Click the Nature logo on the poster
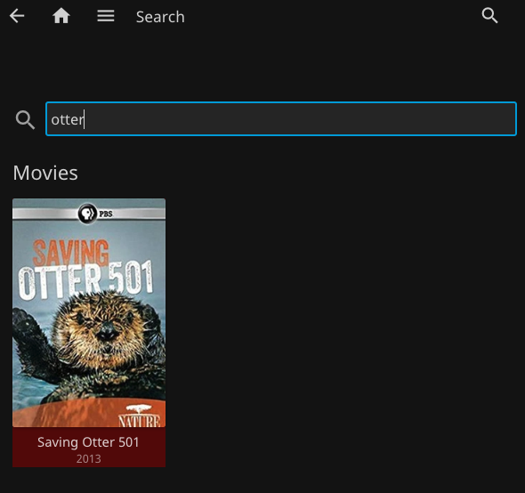Screen dimensions: 525x493 coord(139,416)
